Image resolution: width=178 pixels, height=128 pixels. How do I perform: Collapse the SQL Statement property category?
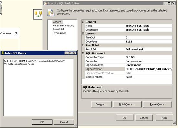click(x=83, y=53)
